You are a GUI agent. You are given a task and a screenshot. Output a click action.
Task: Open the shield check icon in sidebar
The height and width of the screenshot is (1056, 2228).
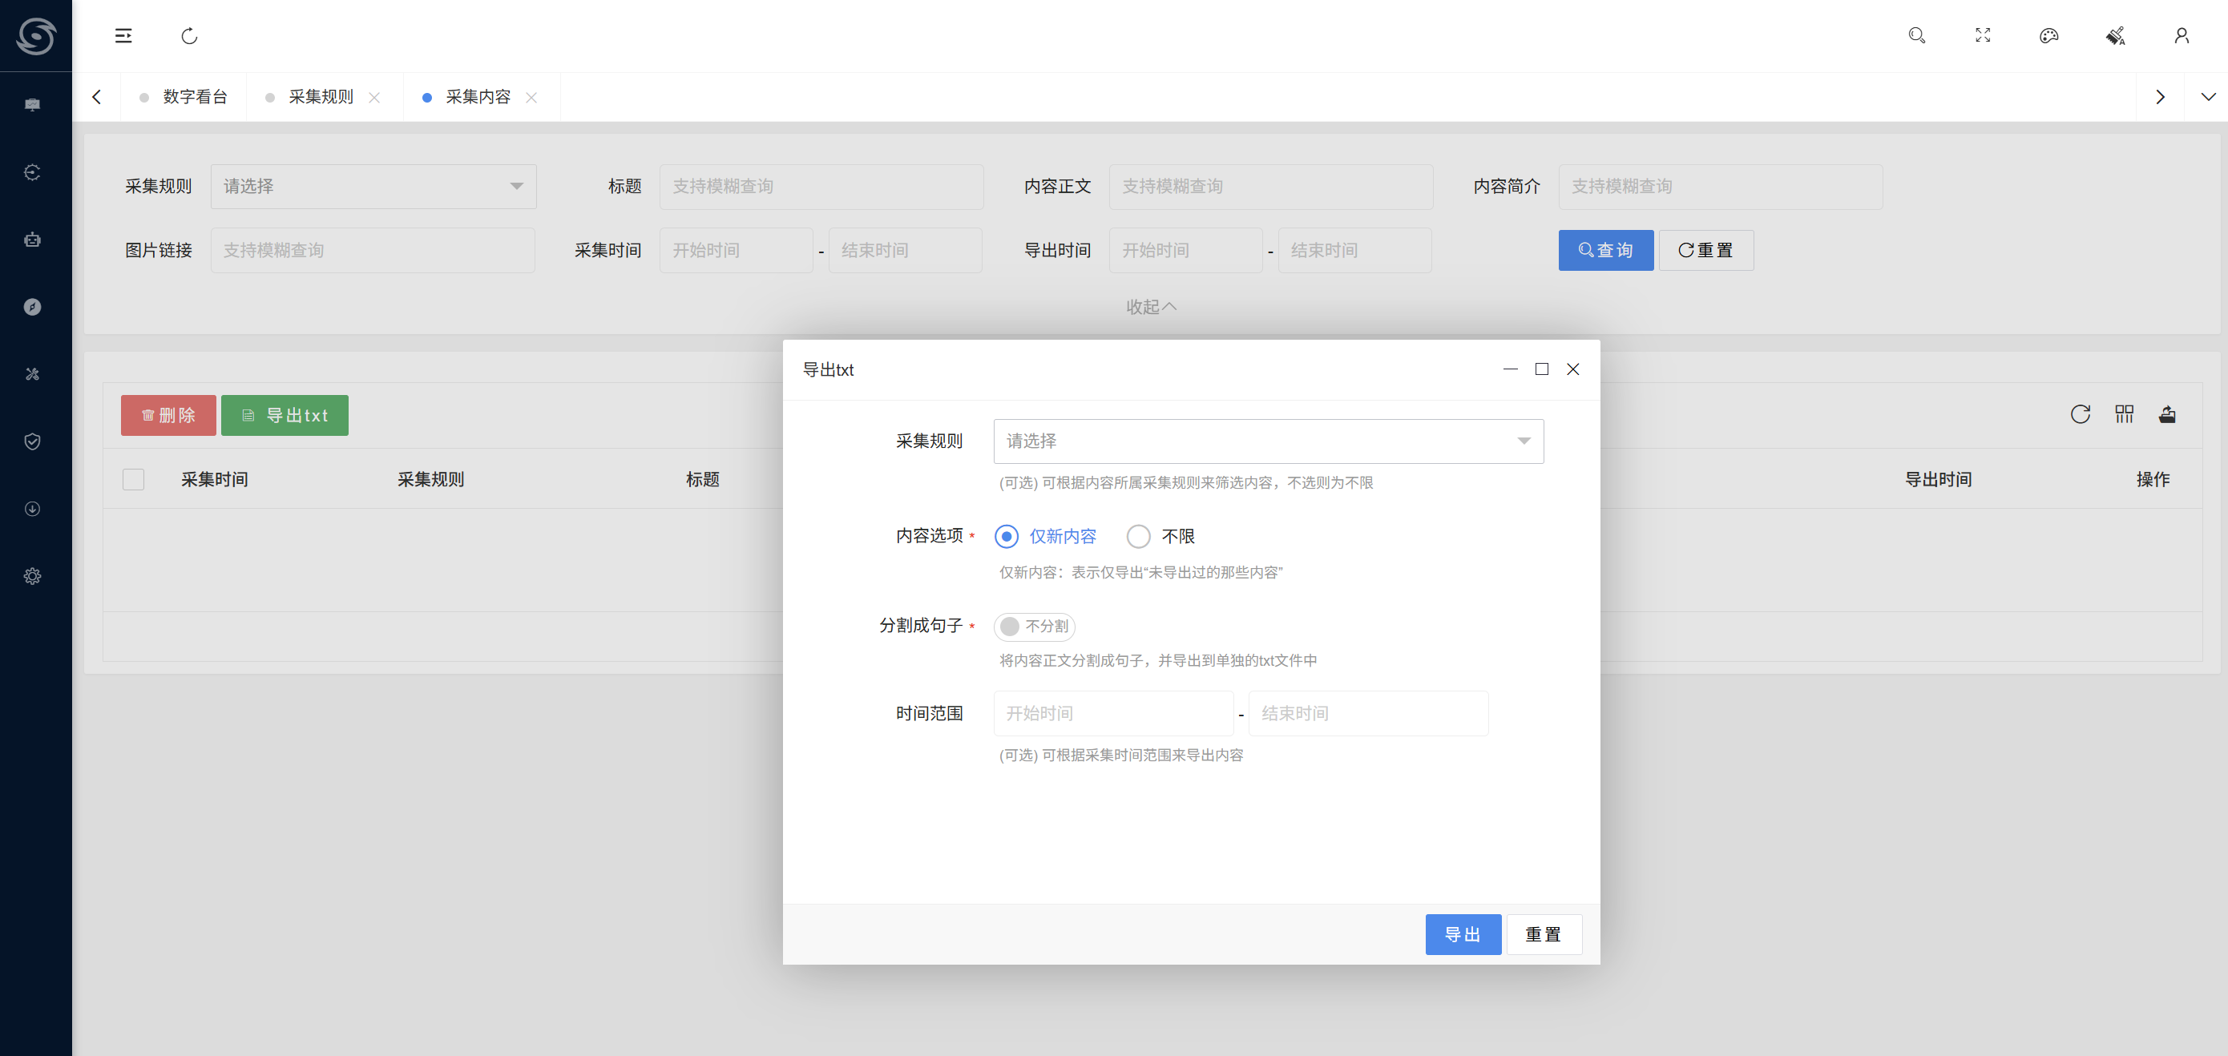point(33,442)
